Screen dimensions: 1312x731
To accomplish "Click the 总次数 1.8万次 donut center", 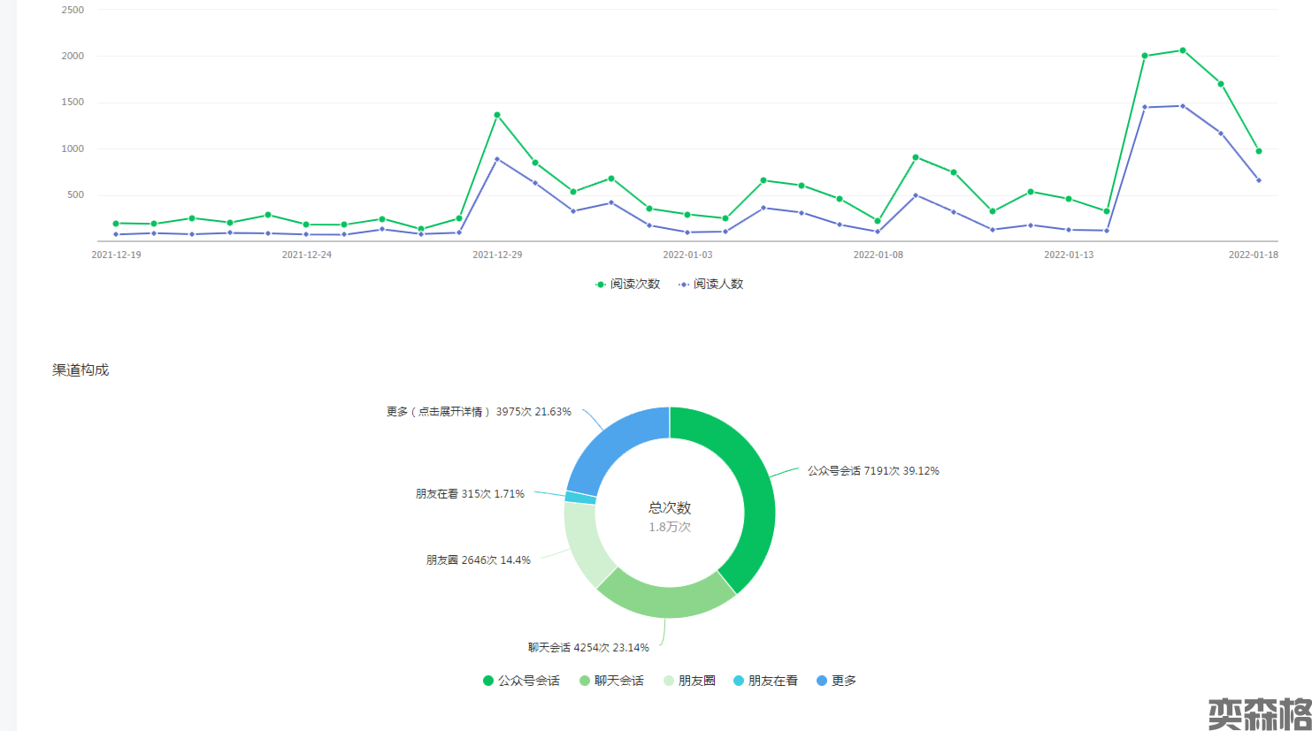I will 670,516.
